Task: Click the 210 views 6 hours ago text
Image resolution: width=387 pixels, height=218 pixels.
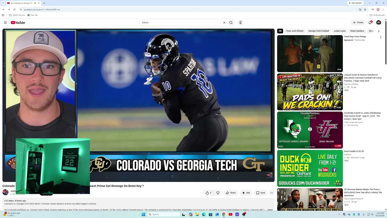Action: pyautogui.click(x=15, y=201)
